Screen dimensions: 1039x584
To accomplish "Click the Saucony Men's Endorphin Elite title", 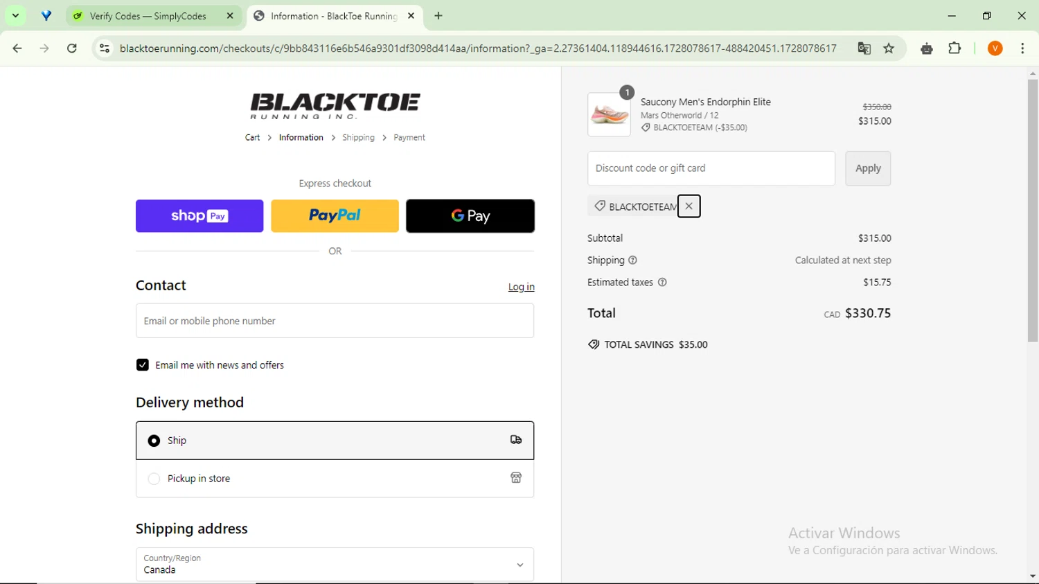I will click(706, 102).
